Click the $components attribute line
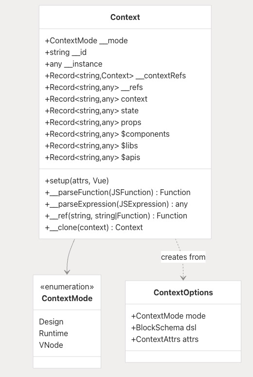 (x=107, y=134)
